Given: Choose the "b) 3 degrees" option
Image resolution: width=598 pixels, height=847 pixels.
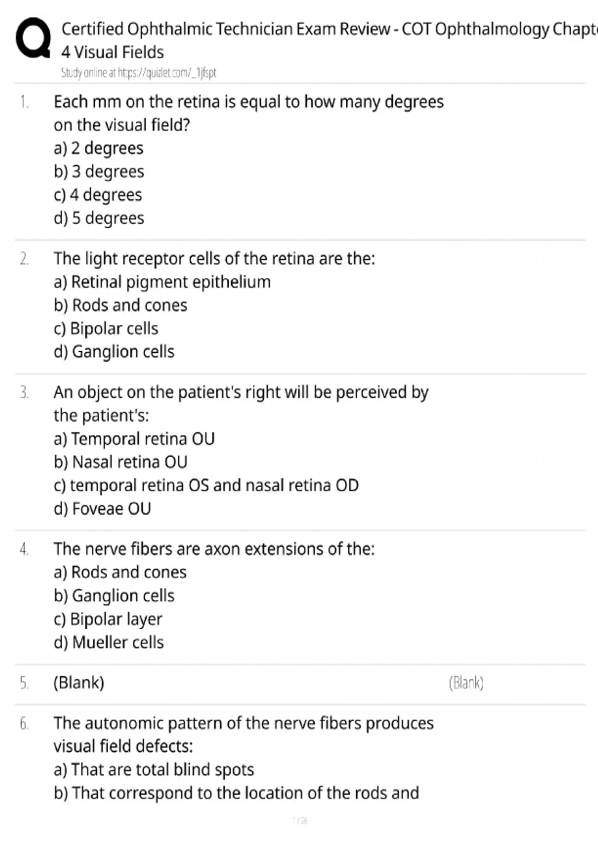Looking at the screenshot, I should [99, 172].
